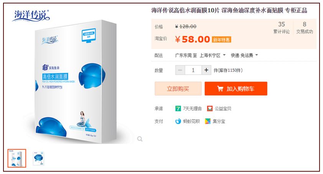
Task: Click the 加入购物车 add to cart button
Action: tap(236, 89)
